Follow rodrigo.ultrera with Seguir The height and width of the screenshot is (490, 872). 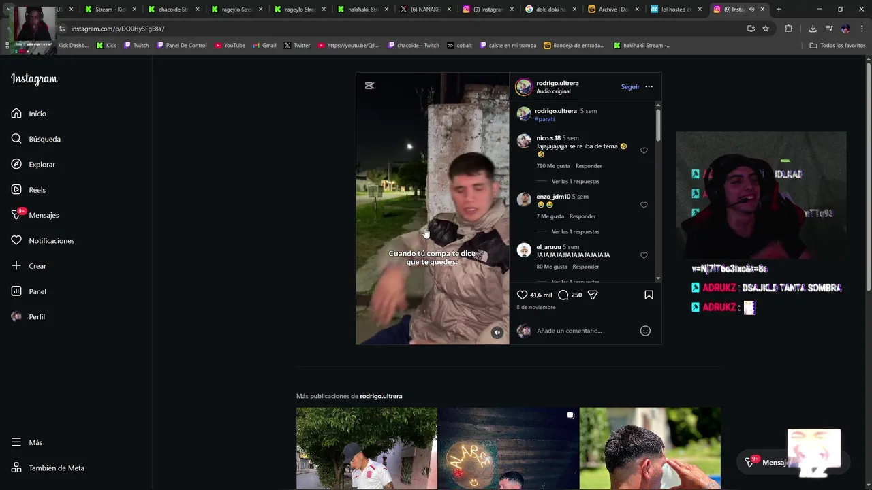630,86
